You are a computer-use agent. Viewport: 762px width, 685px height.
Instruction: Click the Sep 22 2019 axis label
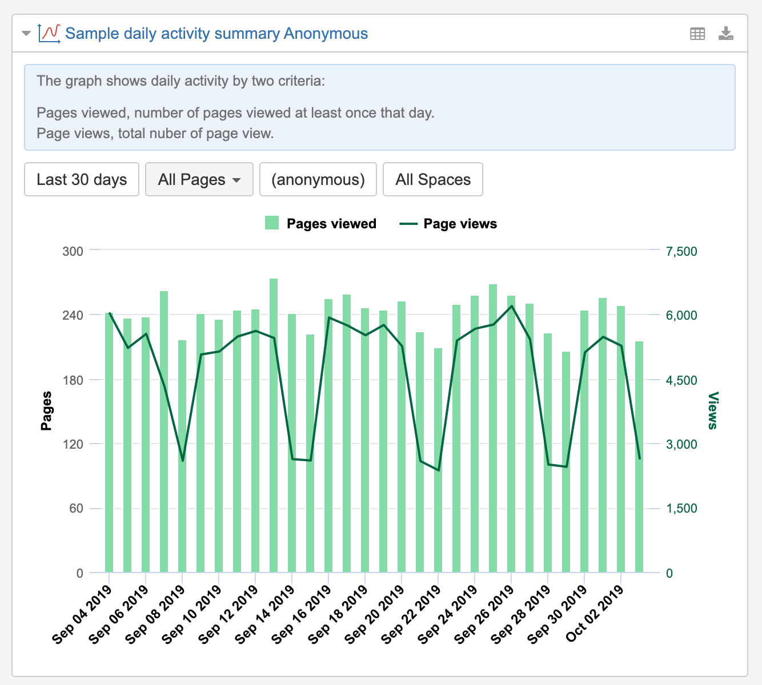(411, 615)
